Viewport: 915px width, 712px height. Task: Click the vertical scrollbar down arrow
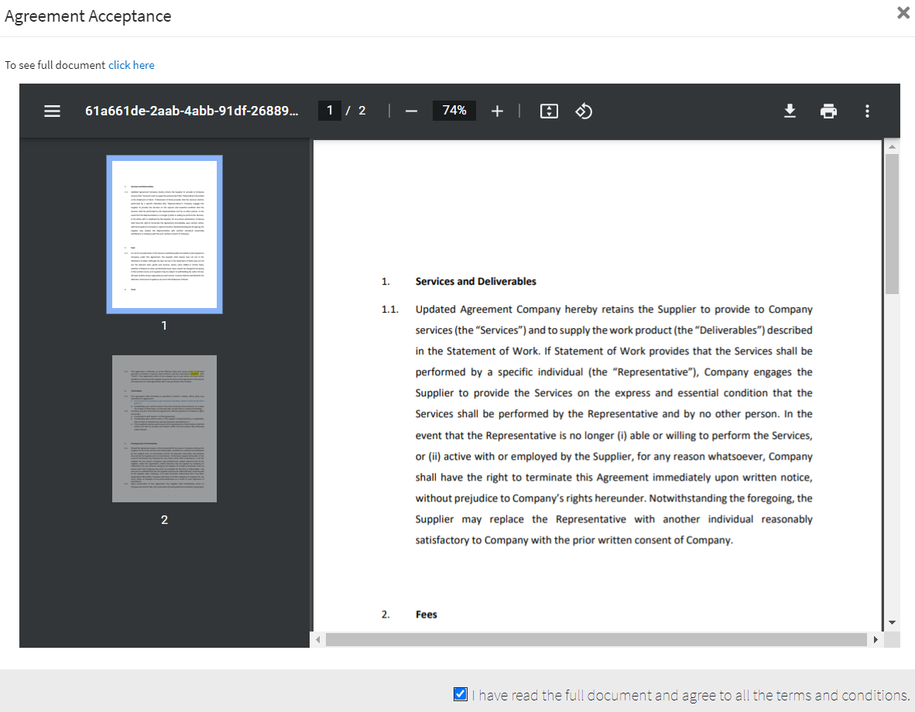click(x=892, y=622)
